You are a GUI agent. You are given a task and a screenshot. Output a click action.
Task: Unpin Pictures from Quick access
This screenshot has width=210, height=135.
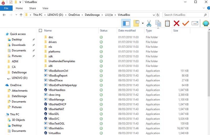click(x=34, y=56)
